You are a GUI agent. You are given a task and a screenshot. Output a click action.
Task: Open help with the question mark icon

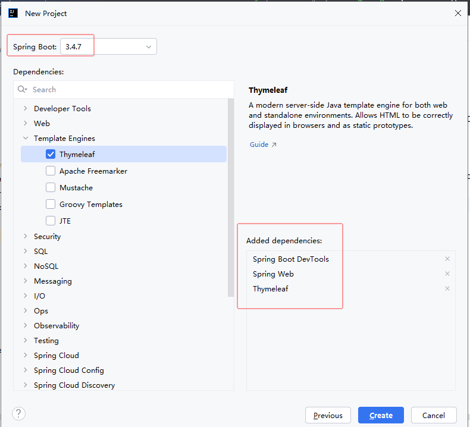coord(18,413)
